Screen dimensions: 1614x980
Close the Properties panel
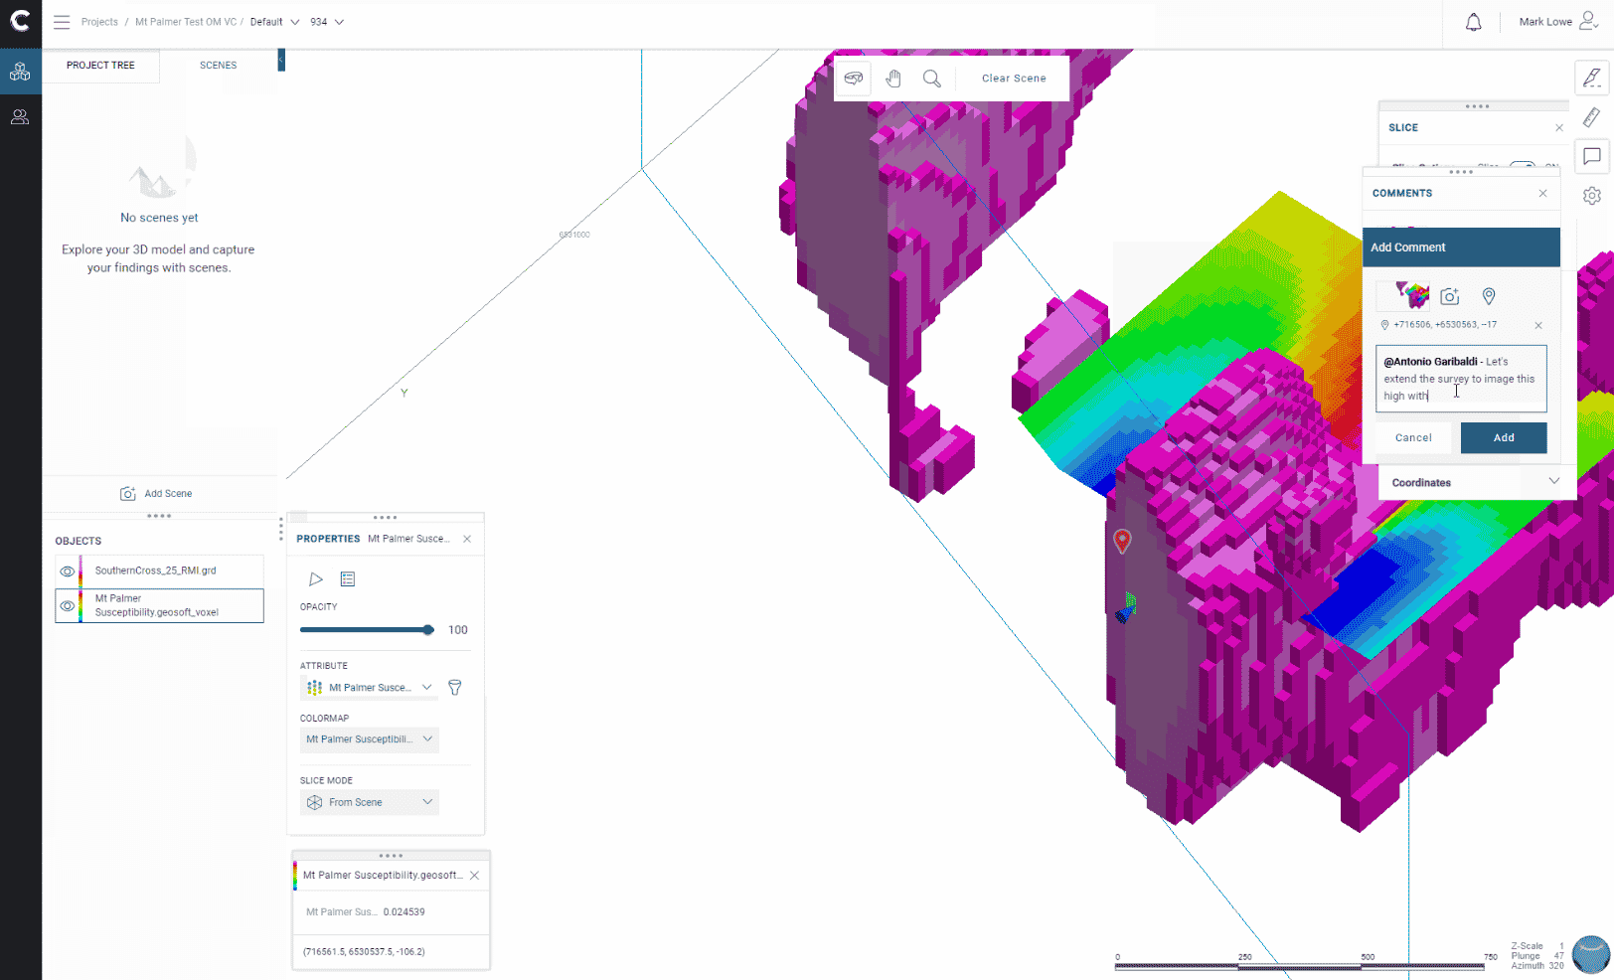click(467, 539)
